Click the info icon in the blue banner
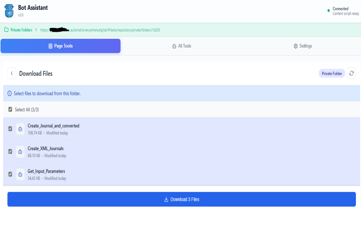 [10, 94]
